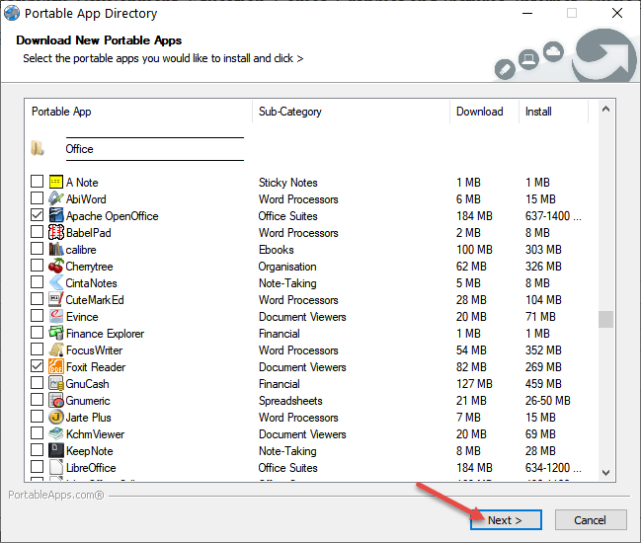Click the Portable App Directory title icon
Viewport: 641px width, 543px height.
tap(12, 13)
